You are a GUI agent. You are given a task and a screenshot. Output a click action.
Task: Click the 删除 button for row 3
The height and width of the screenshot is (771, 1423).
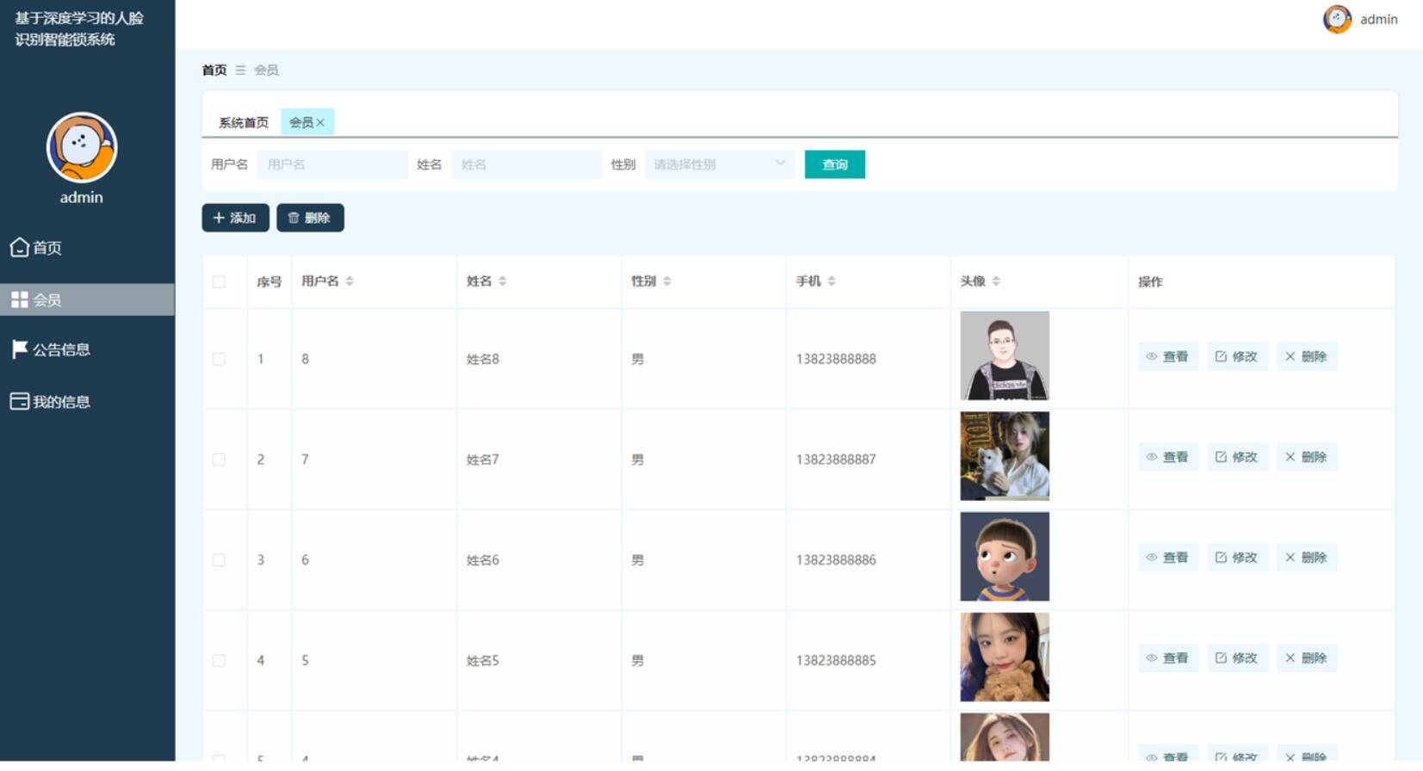tap(1306, 558)
